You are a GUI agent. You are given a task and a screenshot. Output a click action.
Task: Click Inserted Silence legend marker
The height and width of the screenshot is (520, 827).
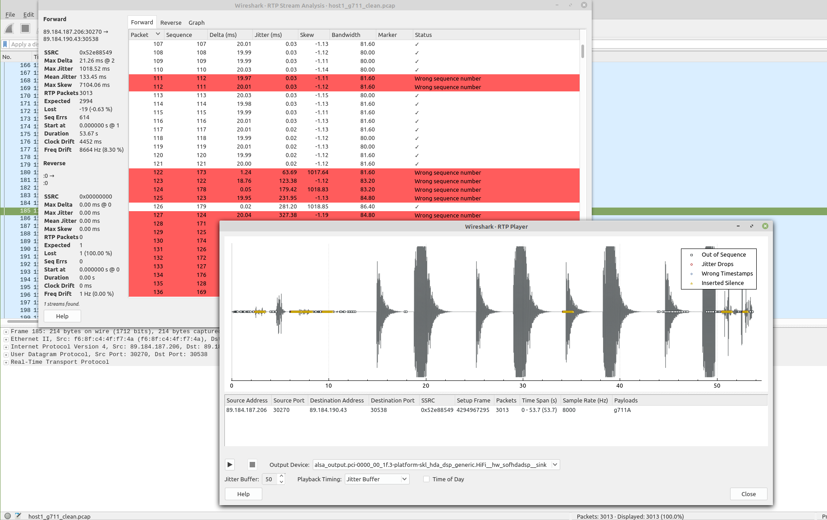pos(691,283)
